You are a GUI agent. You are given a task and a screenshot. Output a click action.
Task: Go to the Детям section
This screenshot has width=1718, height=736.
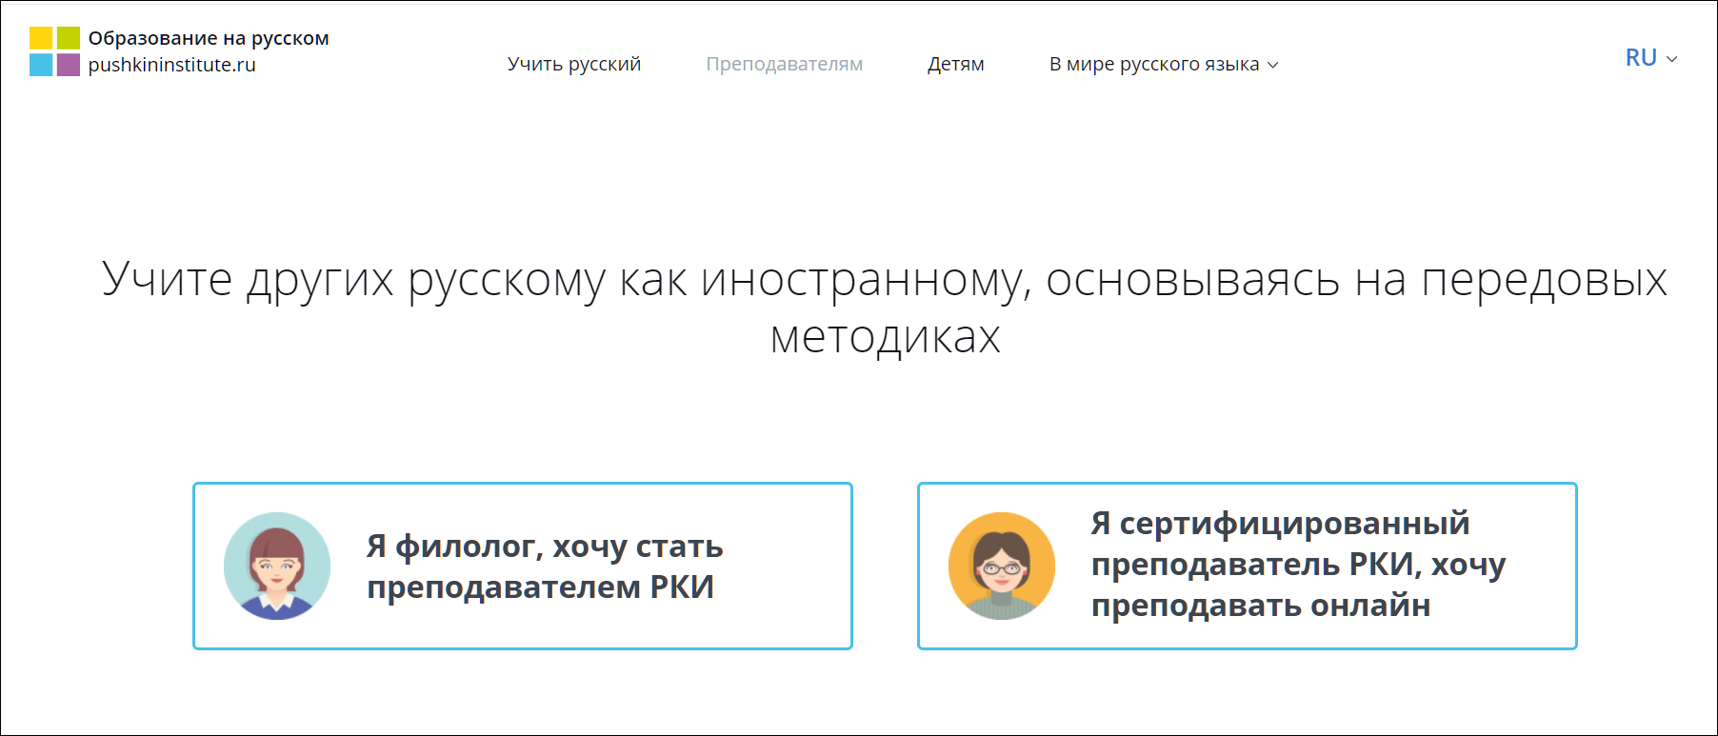click(x=955, y=64)
